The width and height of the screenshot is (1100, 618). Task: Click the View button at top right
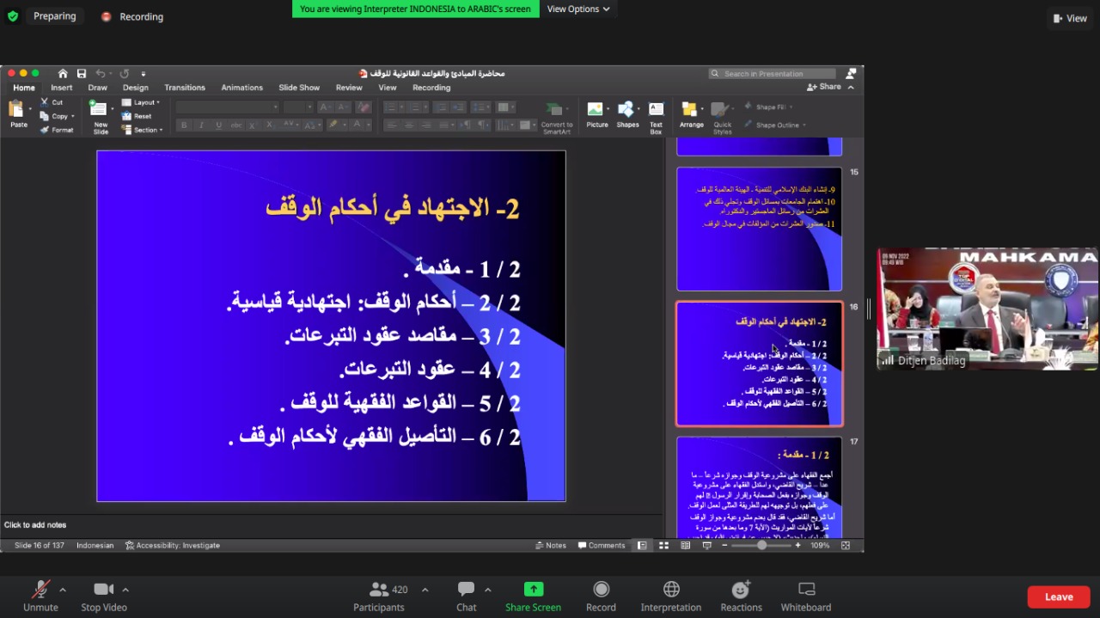(x=1070, y=18)
